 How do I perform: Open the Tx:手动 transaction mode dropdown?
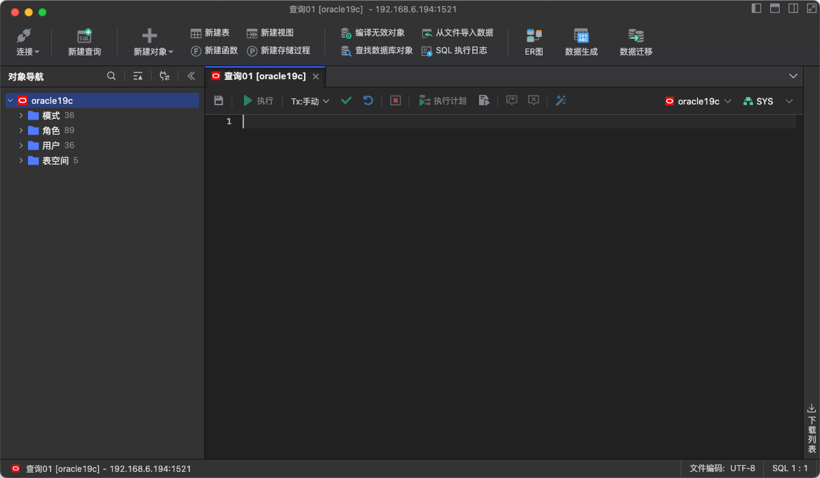tap(308, 100)
